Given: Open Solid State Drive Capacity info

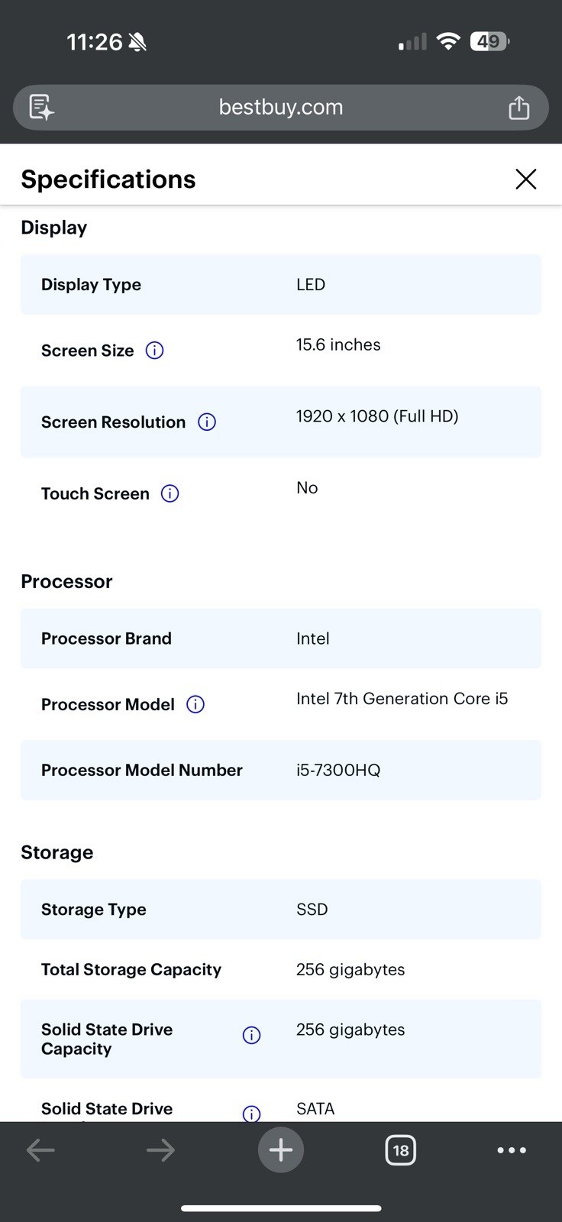Looking at the screenshot, I should pyautogui.click(x=251, y=1035).
